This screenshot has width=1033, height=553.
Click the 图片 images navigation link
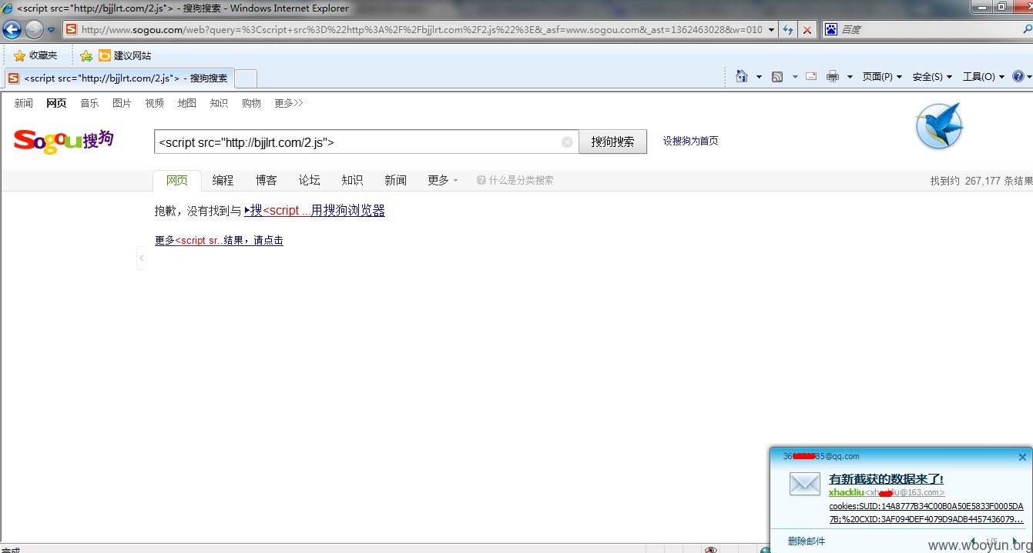tap(122, 103)
